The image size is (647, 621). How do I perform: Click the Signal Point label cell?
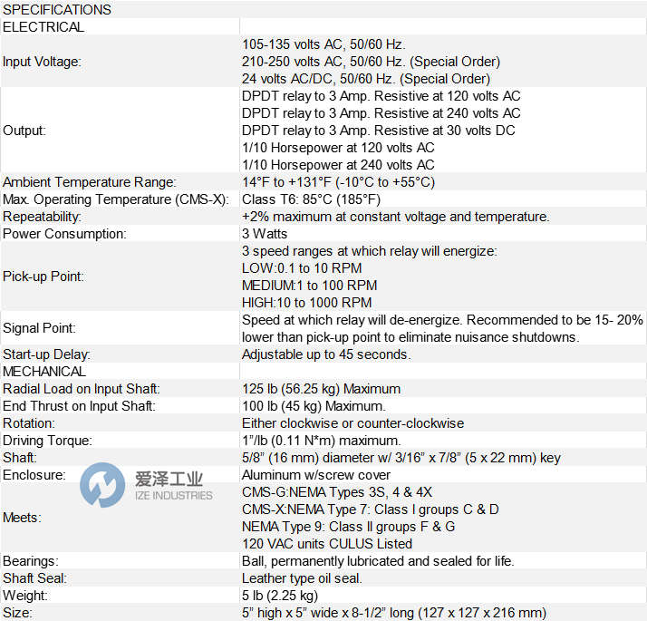(x=39, y=328)
